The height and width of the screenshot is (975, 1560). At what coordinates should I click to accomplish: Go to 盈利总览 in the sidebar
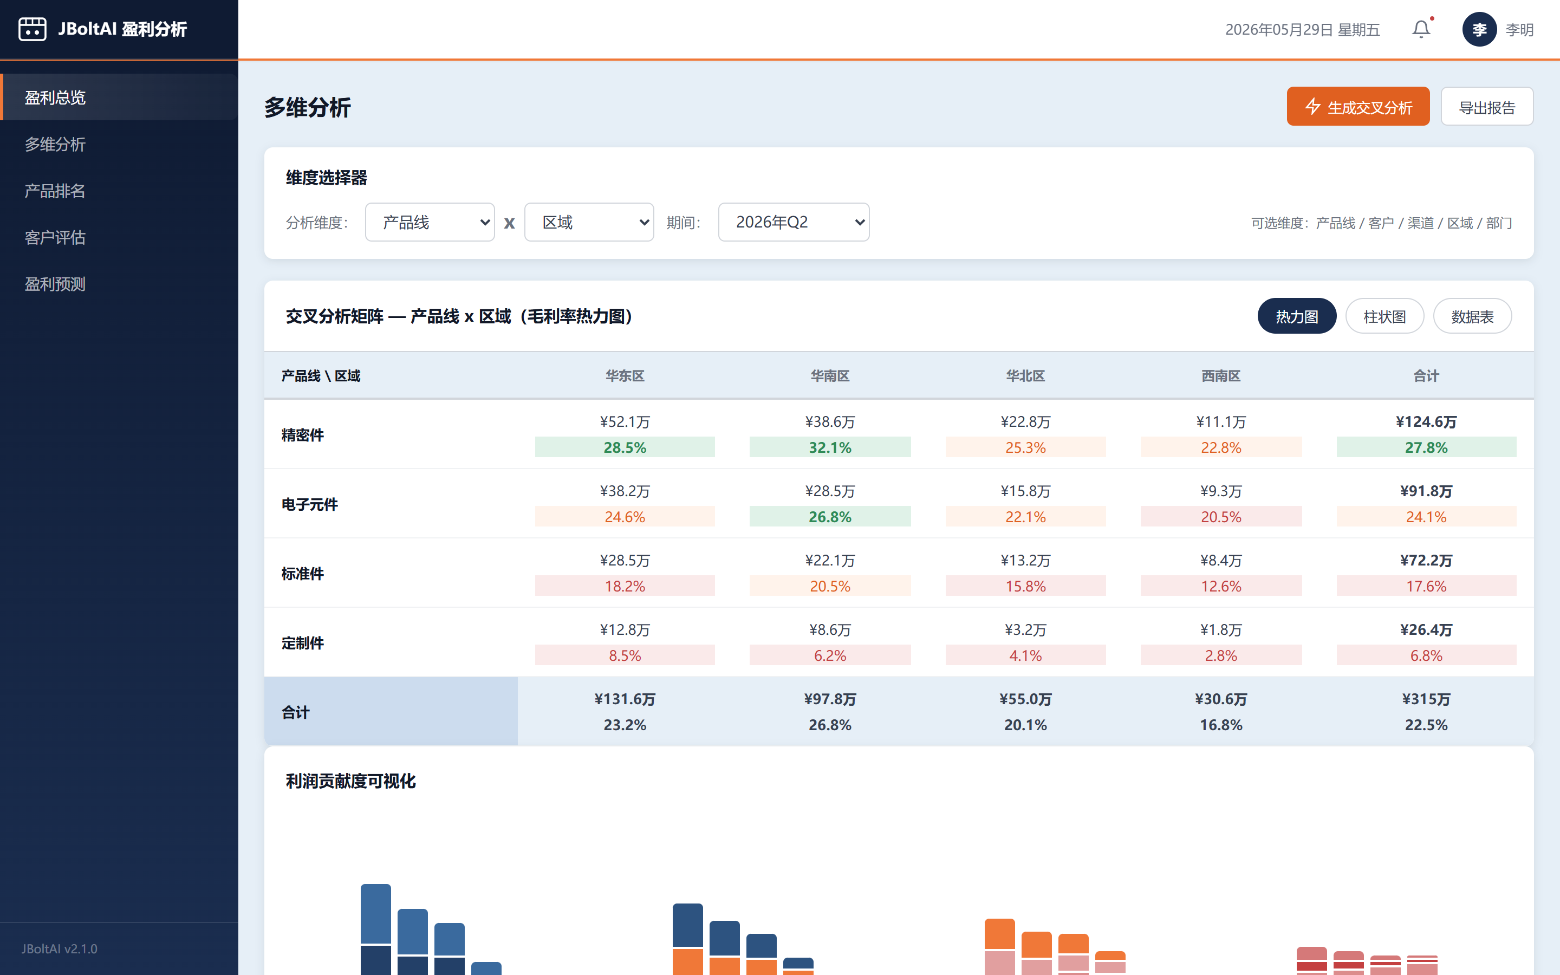click(119, 97)
